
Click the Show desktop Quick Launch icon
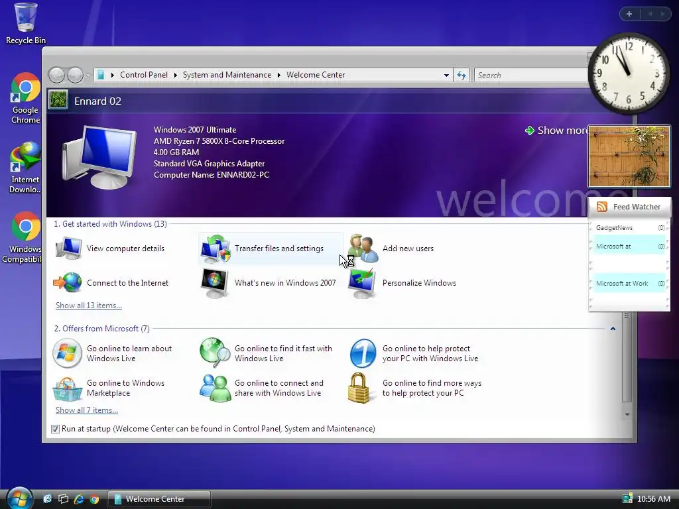pyautogui.click(x=48, y=498)
